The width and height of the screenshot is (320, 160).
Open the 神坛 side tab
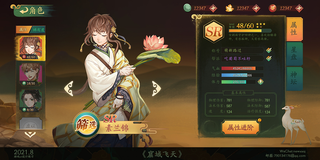click(x=294, y=78)
